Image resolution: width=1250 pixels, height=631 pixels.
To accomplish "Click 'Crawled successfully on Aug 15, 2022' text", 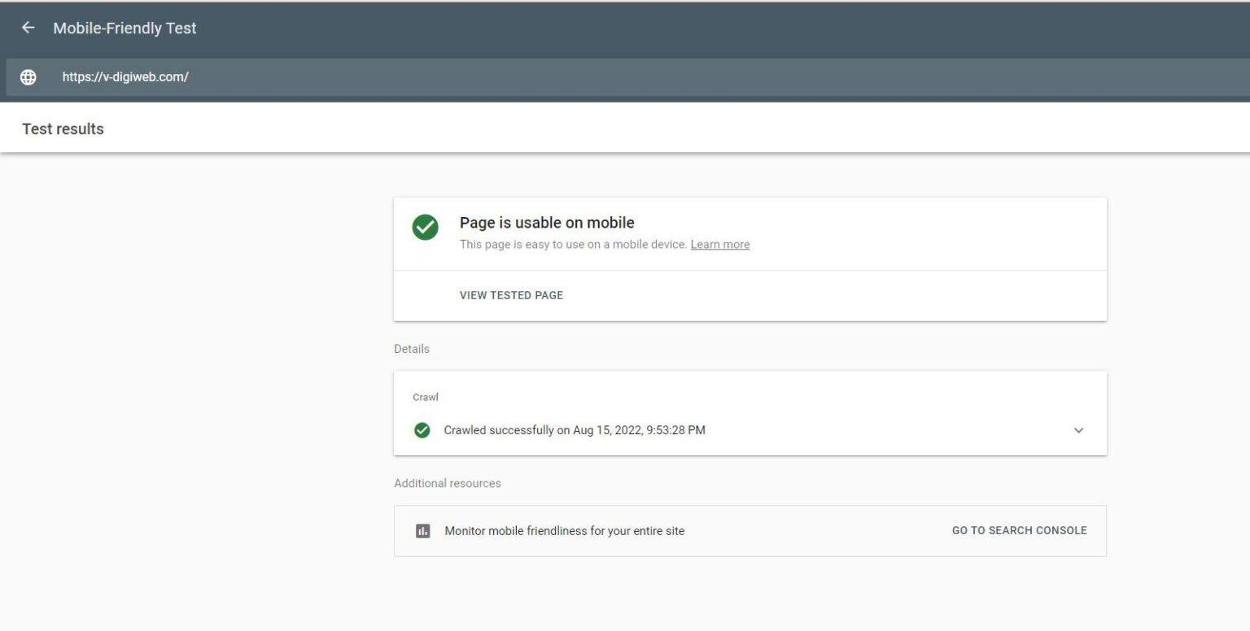I will pos(575,430).
